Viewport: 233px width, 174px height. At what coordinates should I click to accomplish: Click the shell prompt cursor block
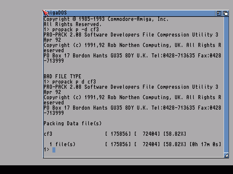tap(54, 150)
